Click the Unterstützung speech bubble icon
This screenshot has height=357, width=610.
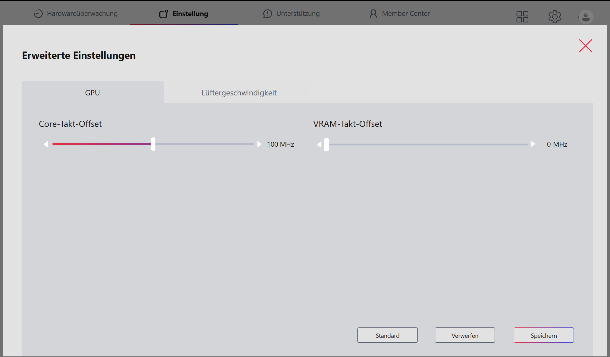(x=267, y=14)
